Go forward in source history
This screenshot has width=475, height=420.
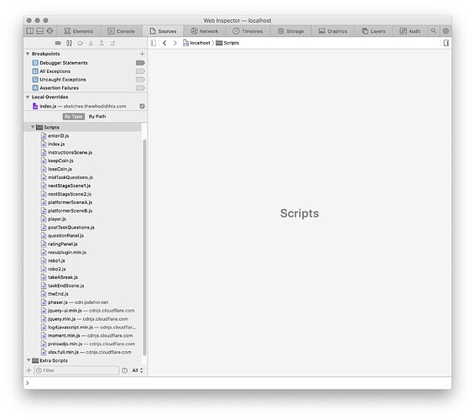tap(175, 43)
